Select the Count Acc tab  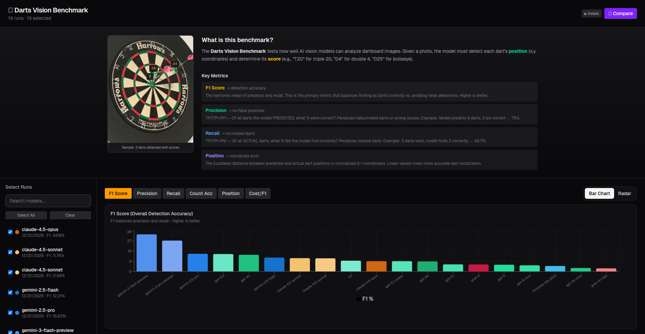click(201, 193)
